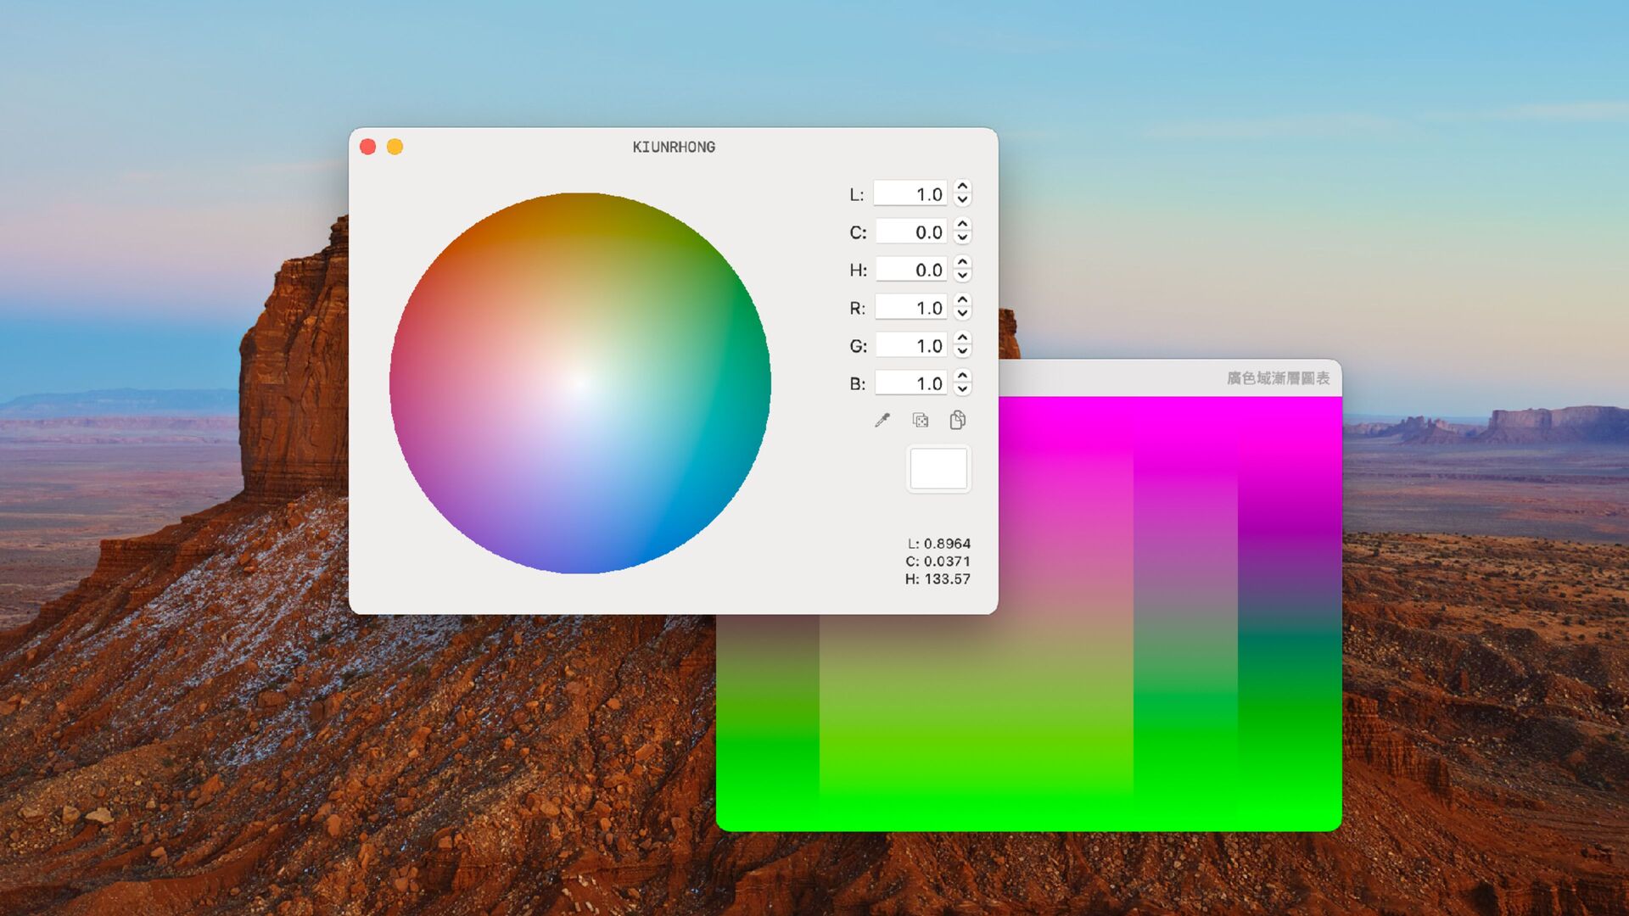Viewport: 1629px width, 916px height.
Task: Click the H: 133.57 readout
Action: (938, 579)
